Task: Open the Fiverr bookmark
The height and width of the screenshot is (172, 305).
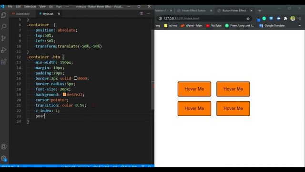Action: [x=239, y=25]
